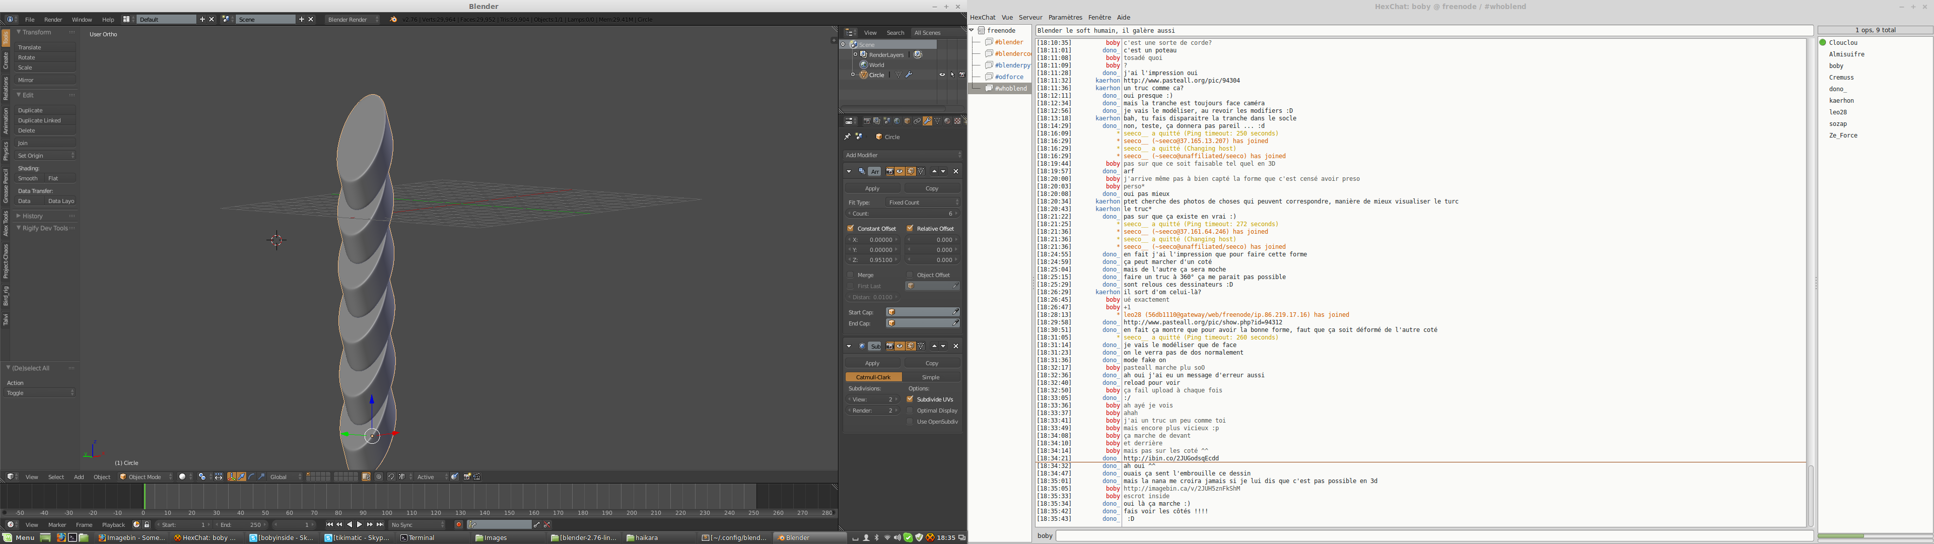Open the Add menu in 3D view header

point(79,477)
